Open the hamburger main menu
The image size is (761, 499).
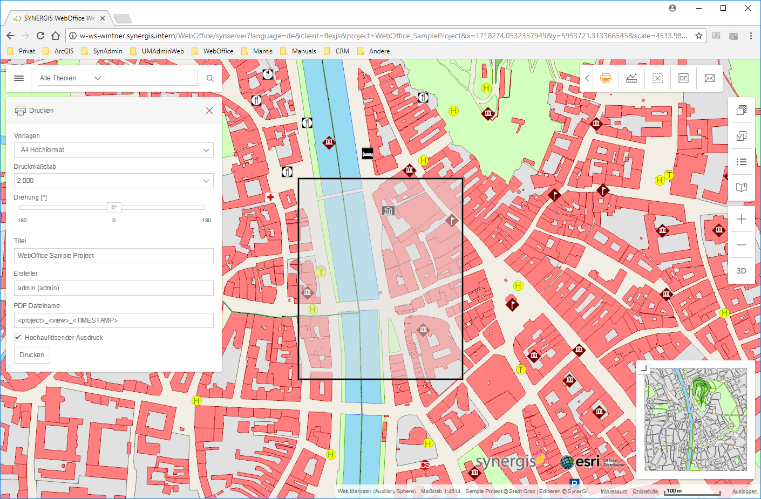coord(19,78)
